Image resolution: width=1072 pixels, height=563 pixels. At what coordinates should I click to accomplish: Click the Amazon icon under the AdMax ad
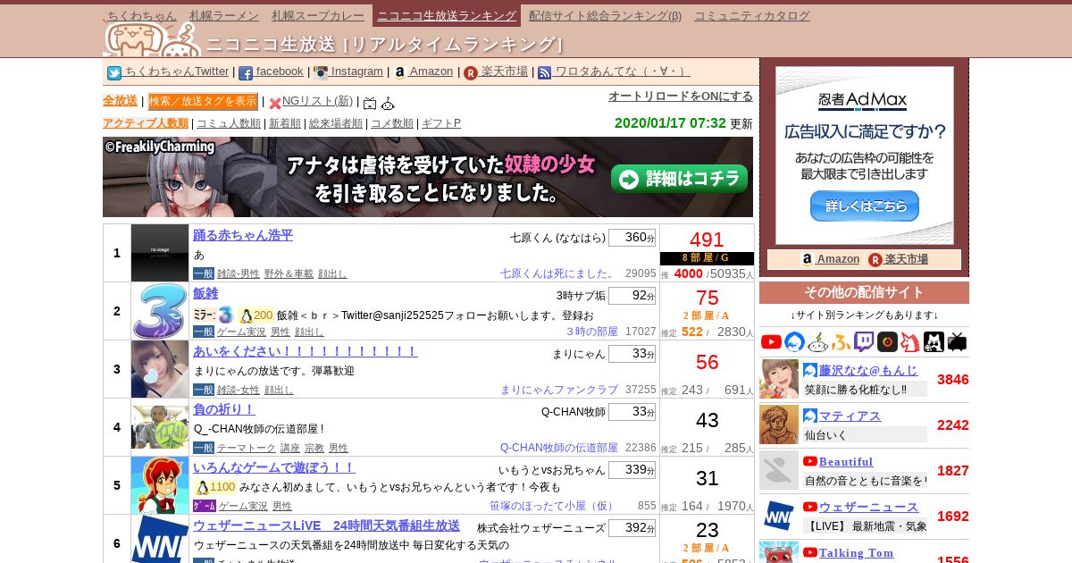coord(808,260)
